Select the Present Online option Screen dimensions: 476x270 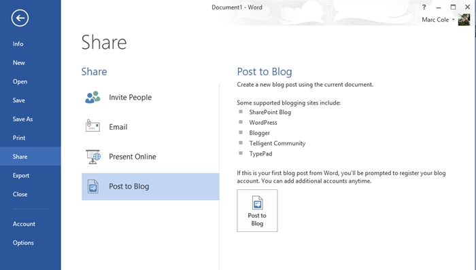pos(150,157)
